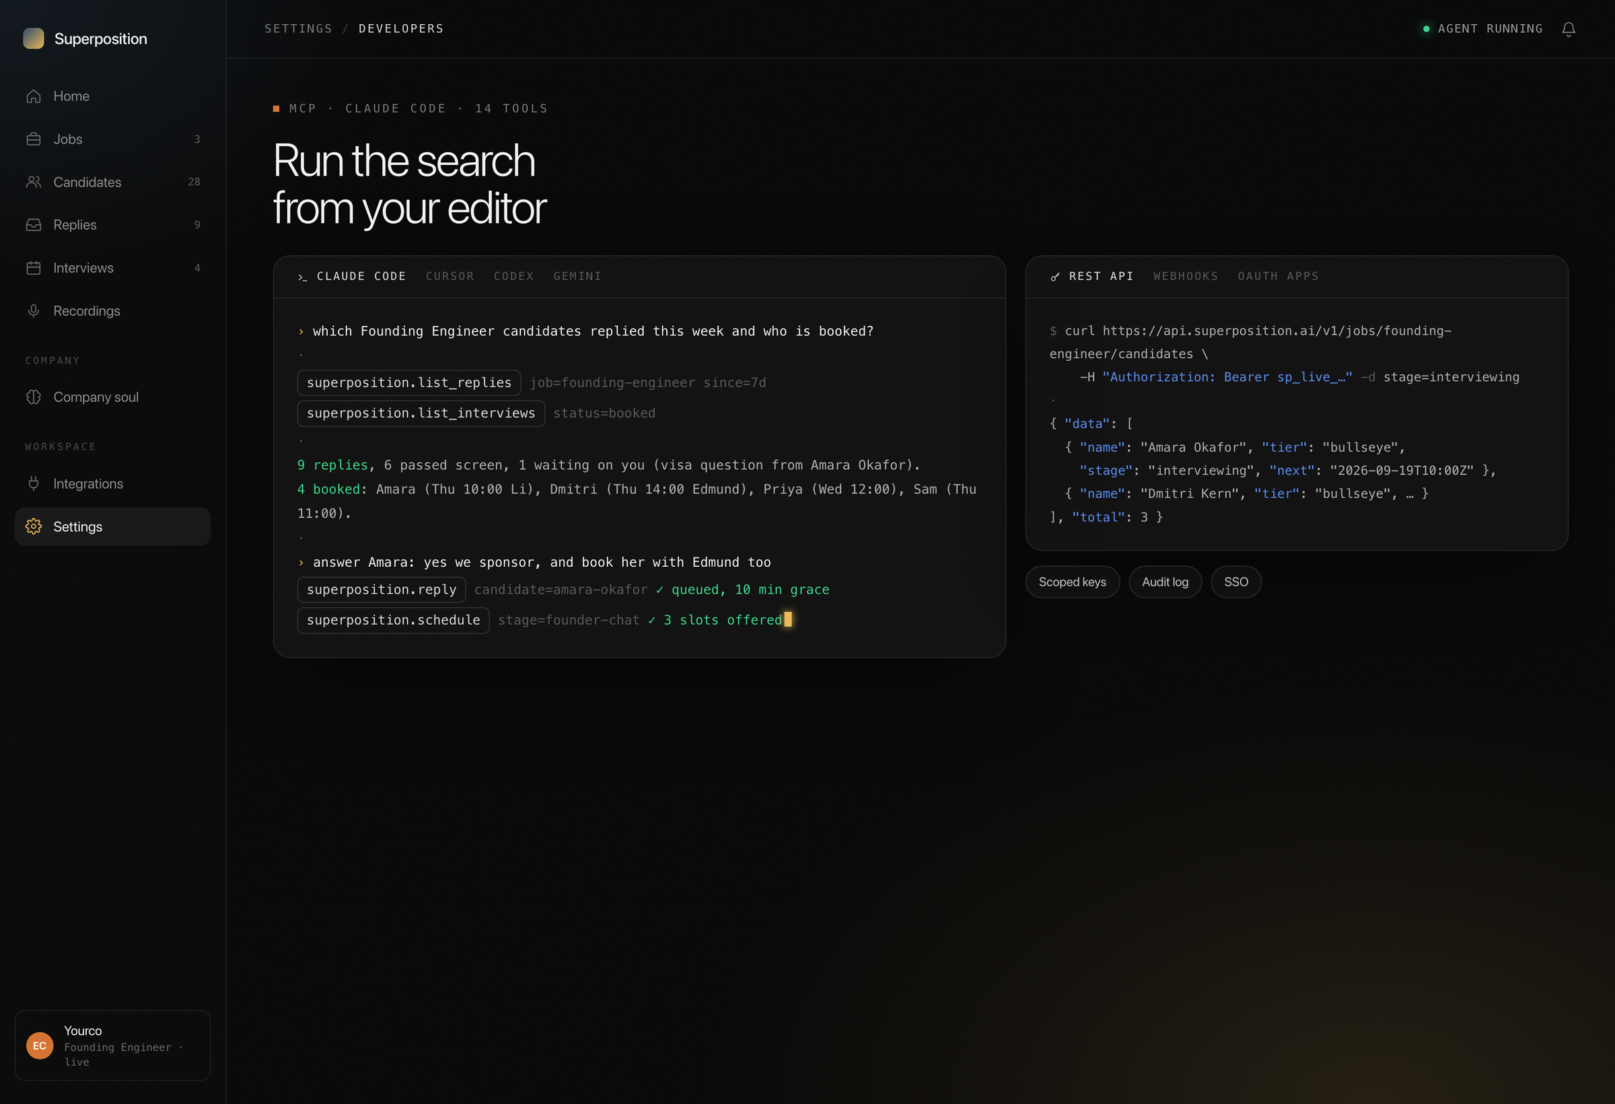Open Scoped keys
The image size is (1615, 1104).
(x=1072, y=582)
